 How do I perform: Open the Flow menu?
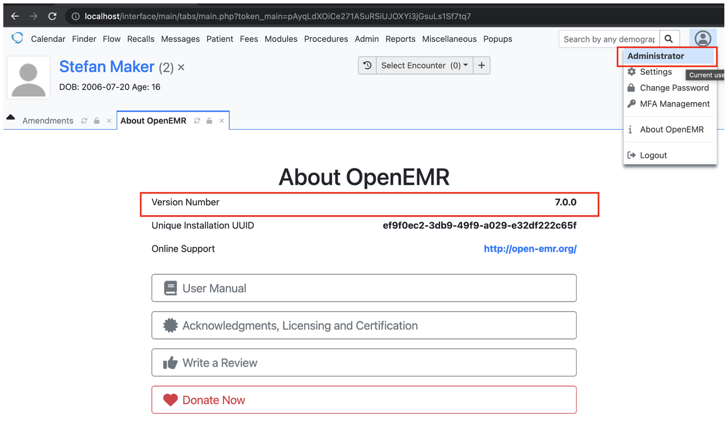tap(112, 39)
